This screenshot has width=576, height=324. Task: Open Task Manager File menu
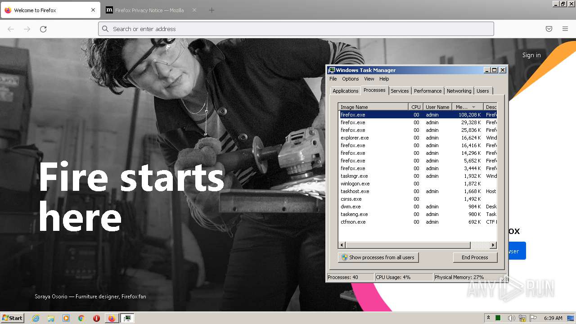coord(333,79)
